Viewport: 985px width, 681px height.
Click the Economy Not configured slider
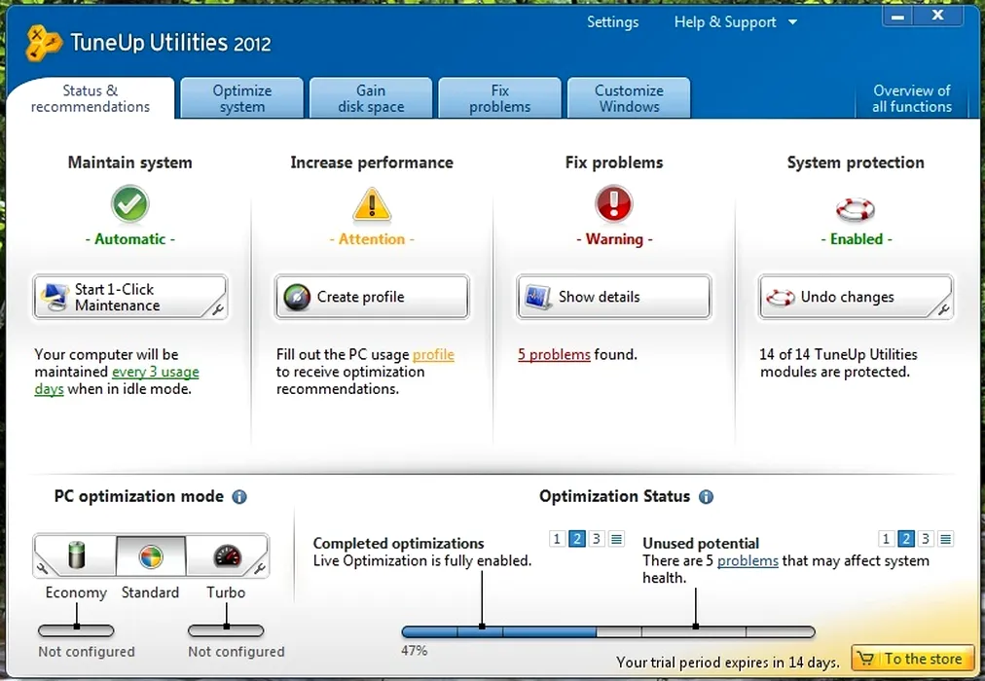coord(76,631)
